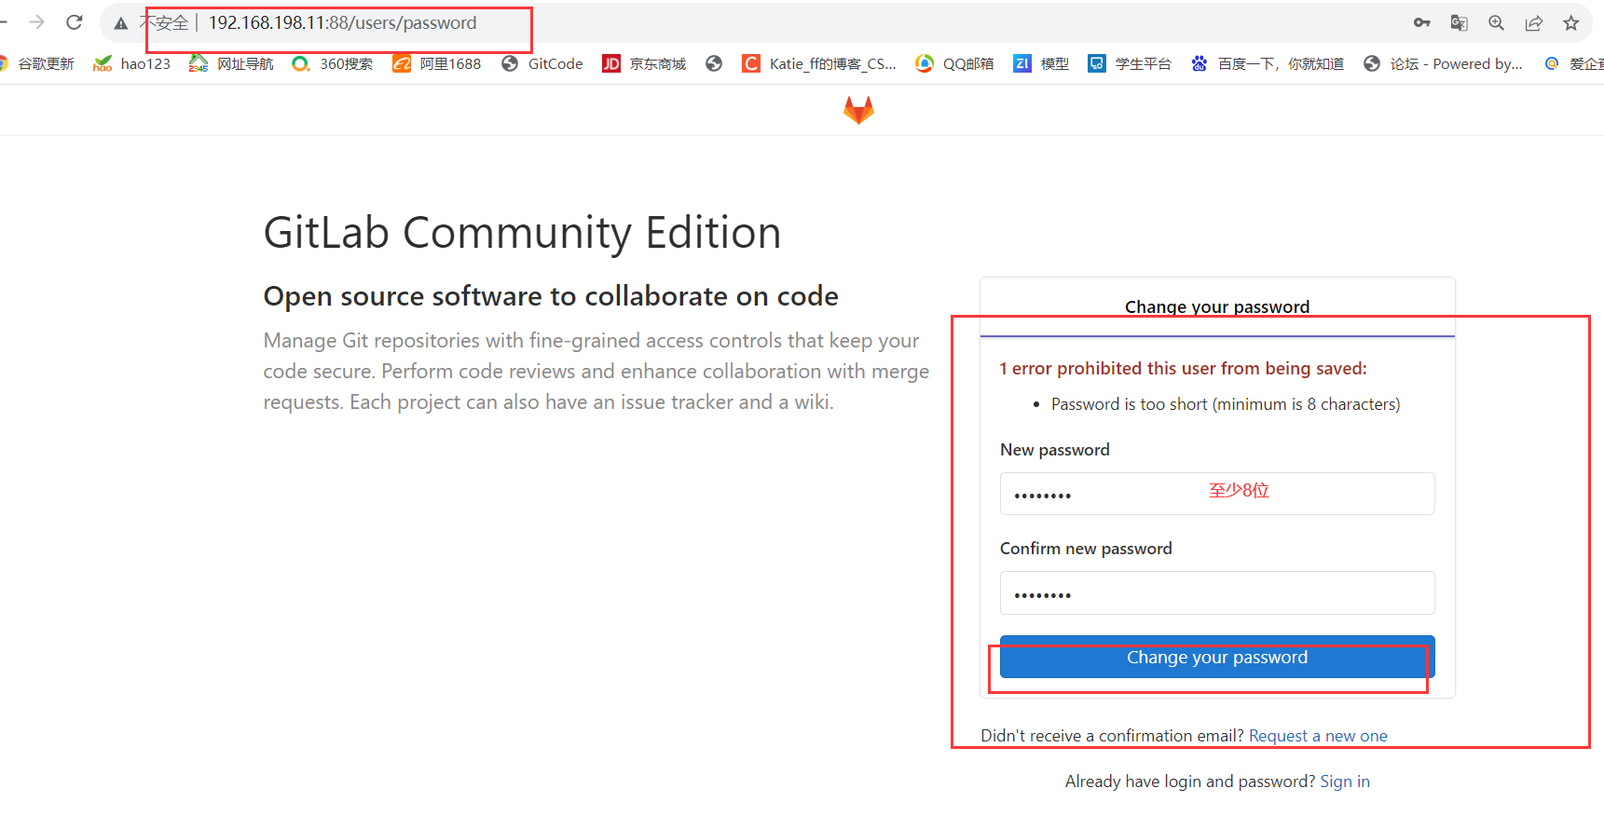Viewport: 1604px width, 829px height.
Task: Click the New password field
Action: (1217, 494)
